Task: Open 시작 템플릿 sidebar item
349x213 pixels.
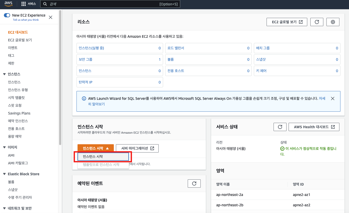Action: [x=16, y=98]
